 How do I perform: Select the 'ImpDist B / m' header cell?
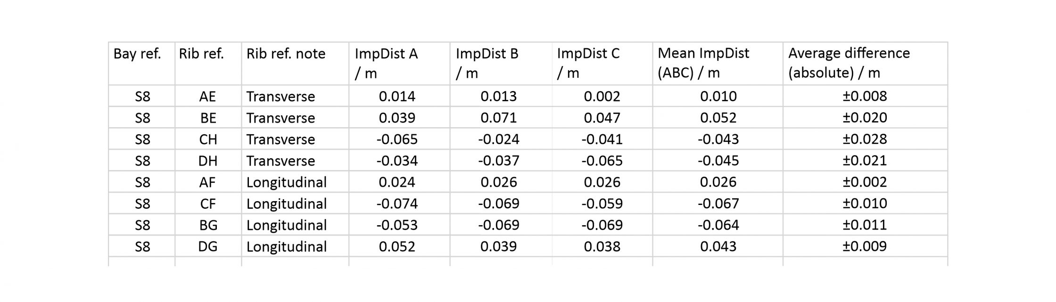click(x=501, y=64)
